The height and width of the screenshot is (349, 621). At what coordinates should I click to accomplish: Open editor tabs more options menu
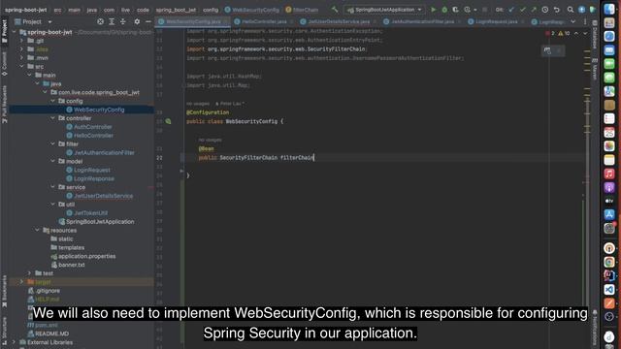point(584,21)
